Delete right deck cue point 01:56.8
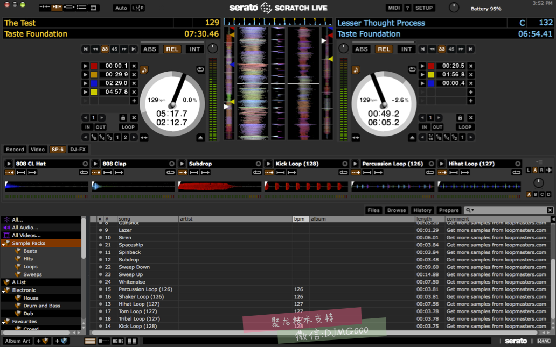This screenshot has height=347, width=556. pyautogui.click(x=471, y=75)
